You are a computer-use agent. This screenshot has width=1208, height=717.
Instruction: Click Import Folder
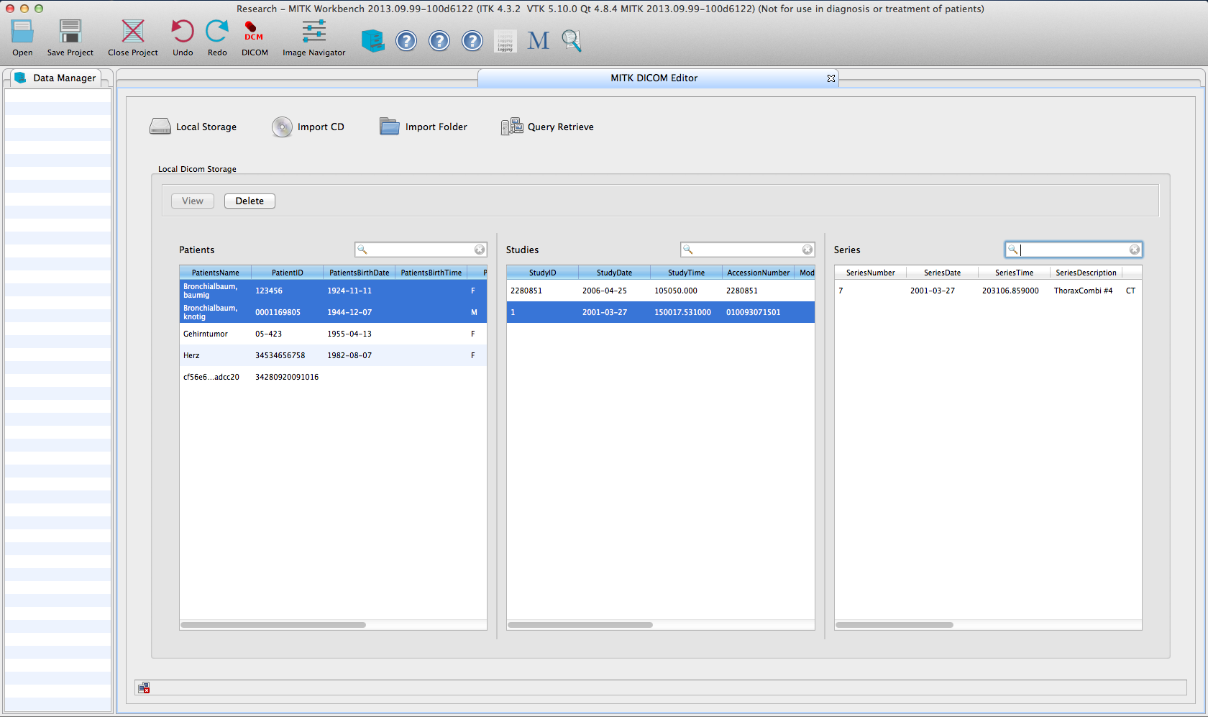coord(424,127)
